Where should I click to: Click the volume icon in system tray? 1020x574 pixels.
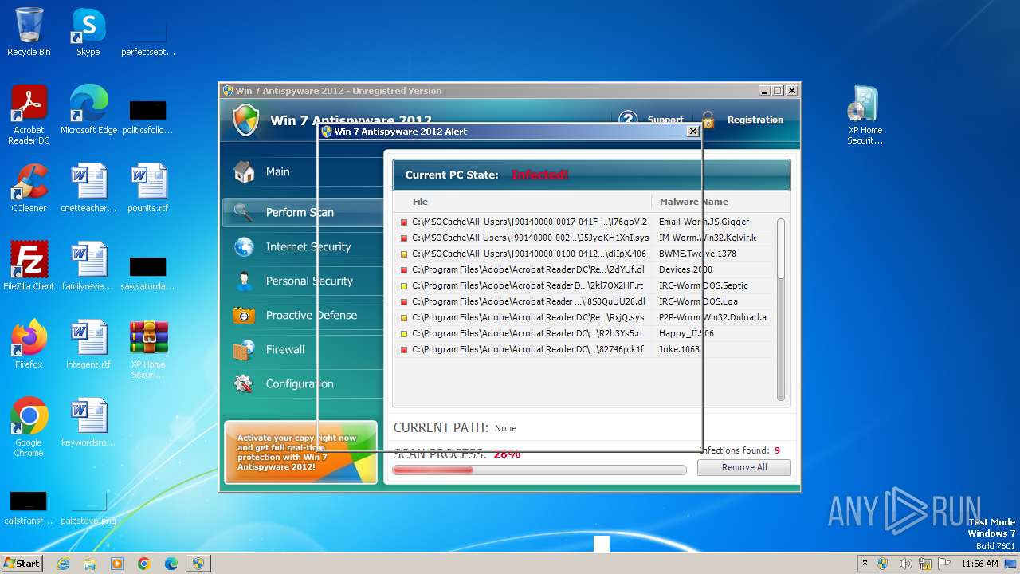coord(905,564)
